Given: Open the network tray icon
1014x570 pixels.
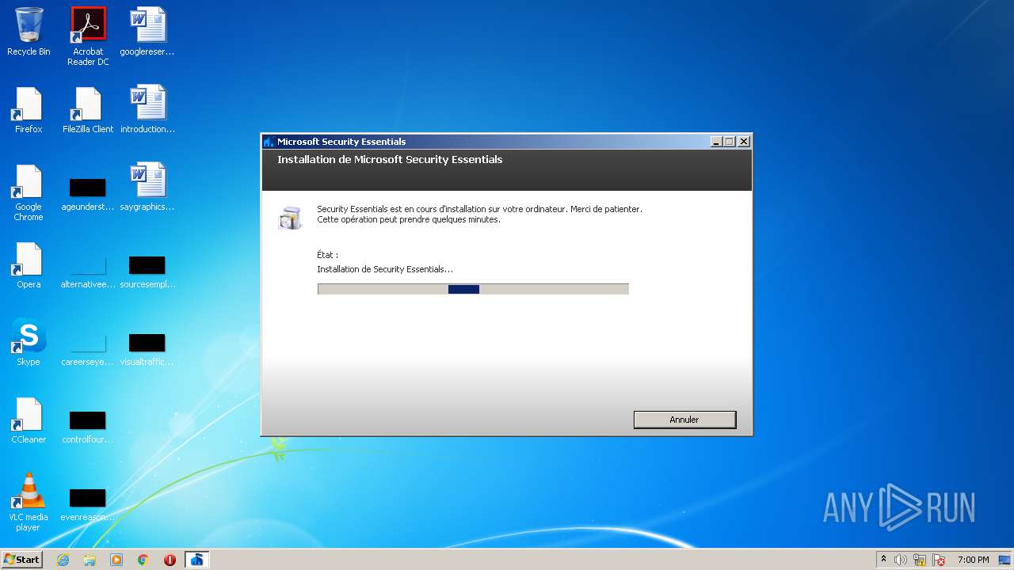Looking at the screenshot, I should tap(920, 560).
